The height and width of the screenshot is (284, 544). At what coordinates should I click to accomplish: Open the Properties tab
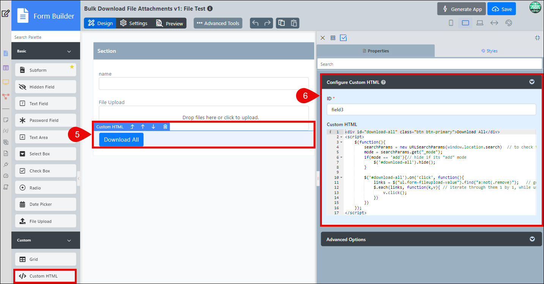tap(376, 51)
